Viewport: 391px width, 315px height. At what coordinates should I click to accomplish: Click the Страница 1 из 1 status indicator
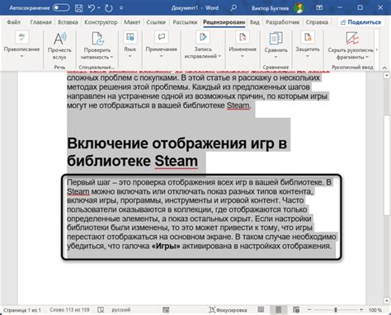[22, 310]
